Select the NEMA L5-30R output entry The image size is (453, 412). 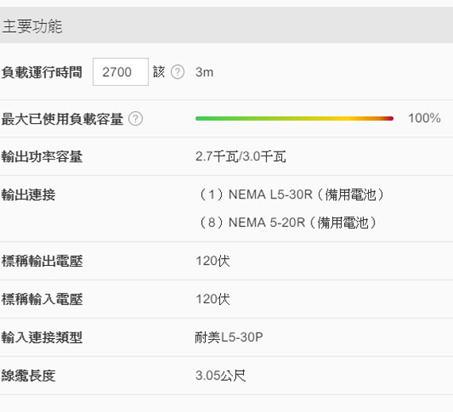[x=291, y=194]
